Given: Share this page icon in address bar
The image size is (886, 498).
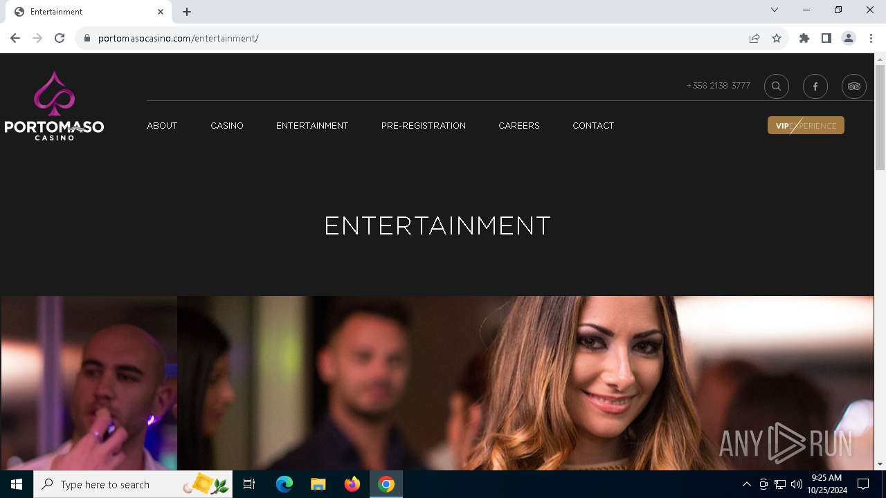Looking at the screenshot, I should (754, 38).
